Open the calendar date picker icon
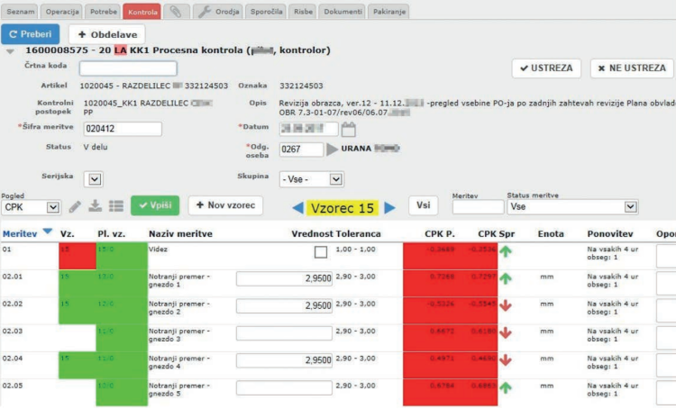 348,130
